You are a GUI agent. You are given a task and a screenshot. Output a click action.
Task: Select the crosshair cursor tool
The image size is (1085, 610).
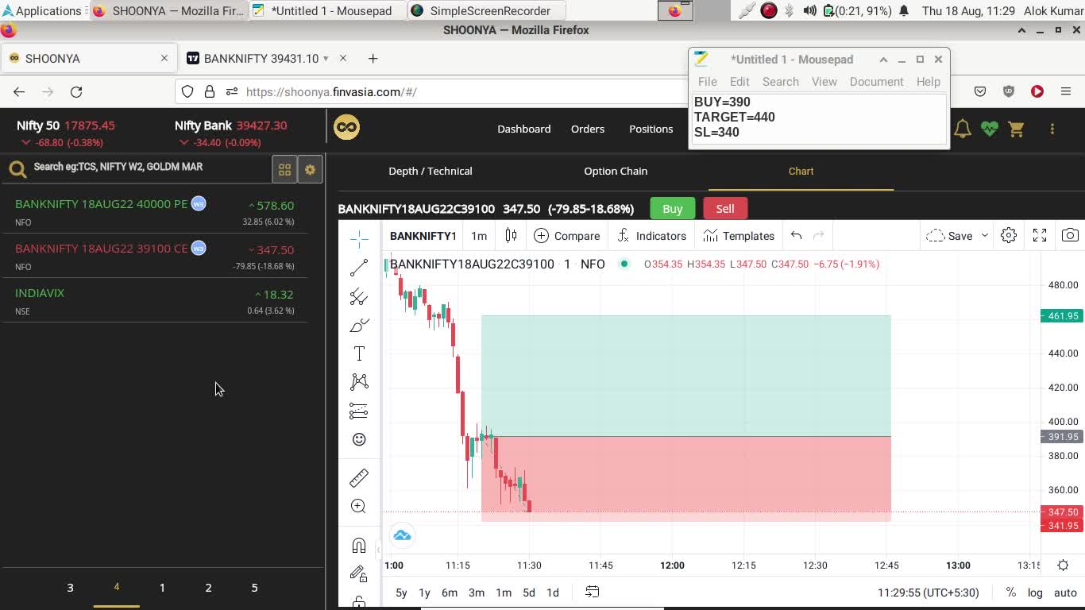359,238
